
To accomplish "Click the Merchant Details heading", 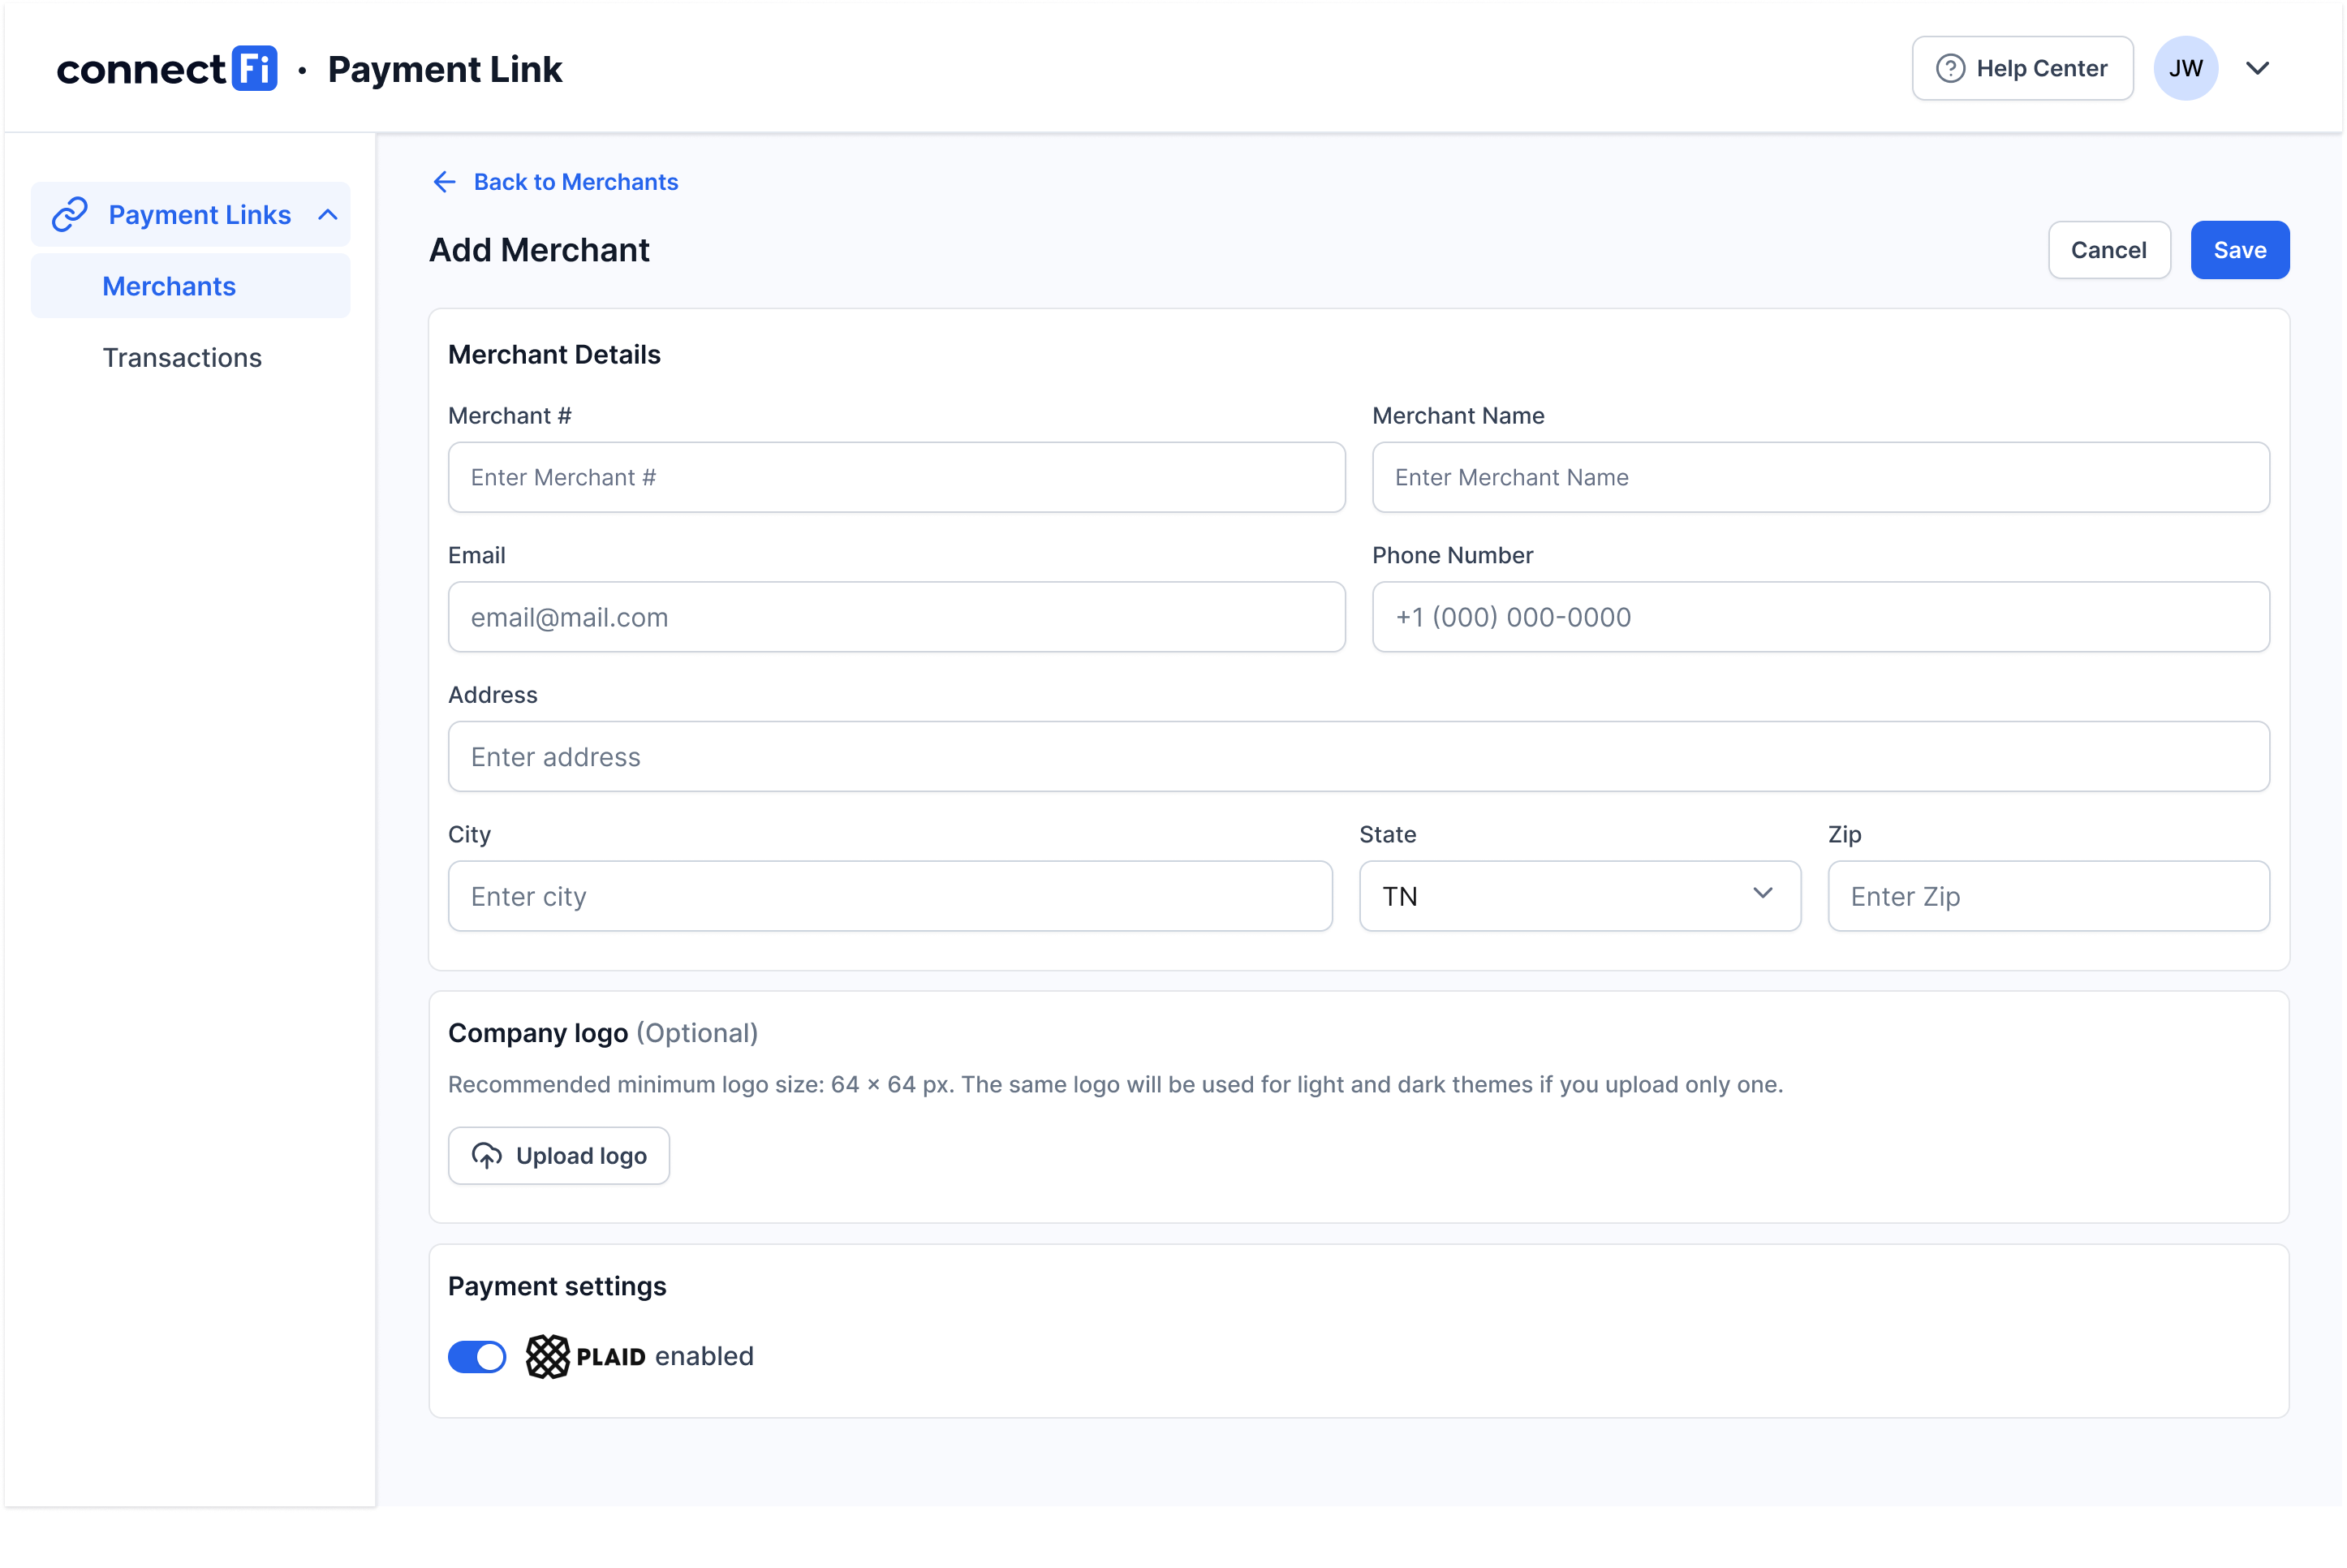I will [x=554, y=355].
